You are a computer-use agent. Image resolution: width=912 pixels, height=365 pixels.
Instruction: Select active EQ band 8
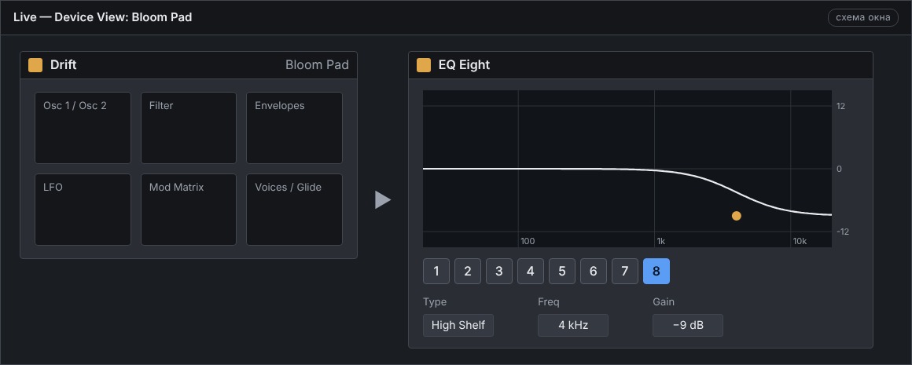(656, 271)
